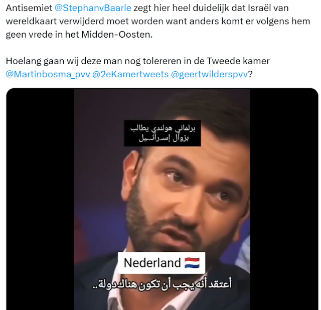Click the Dutch flag emoji beside Nederland
This screenshot has height=310, width=321.
click(192, 263)
